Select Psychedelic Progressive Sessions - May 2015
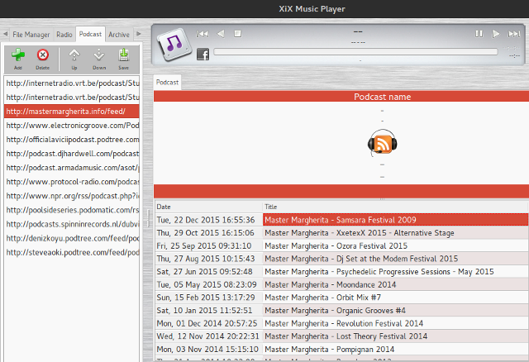Screen dimensions: 529x362 395,272
